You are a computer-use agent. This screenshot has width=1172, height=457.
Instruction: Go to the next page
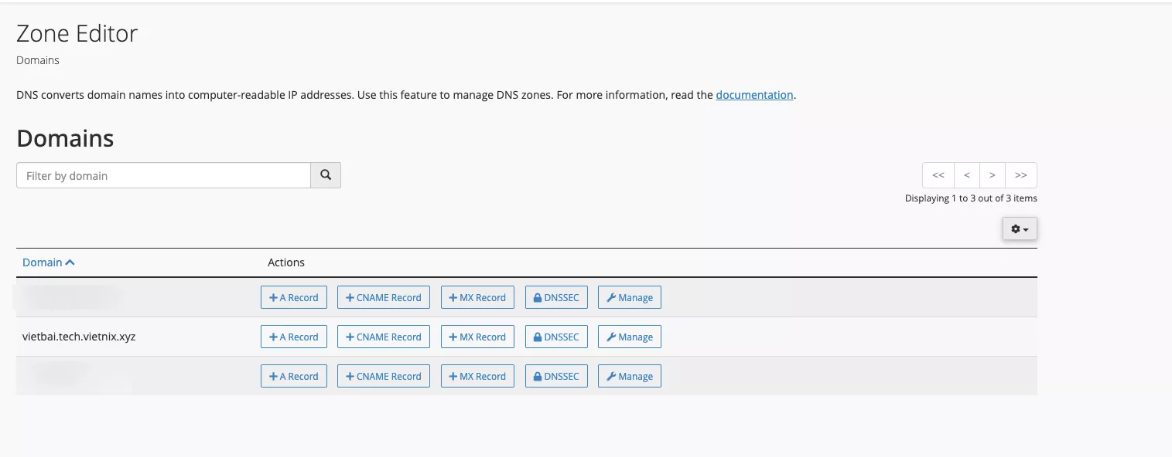point(993,175)
